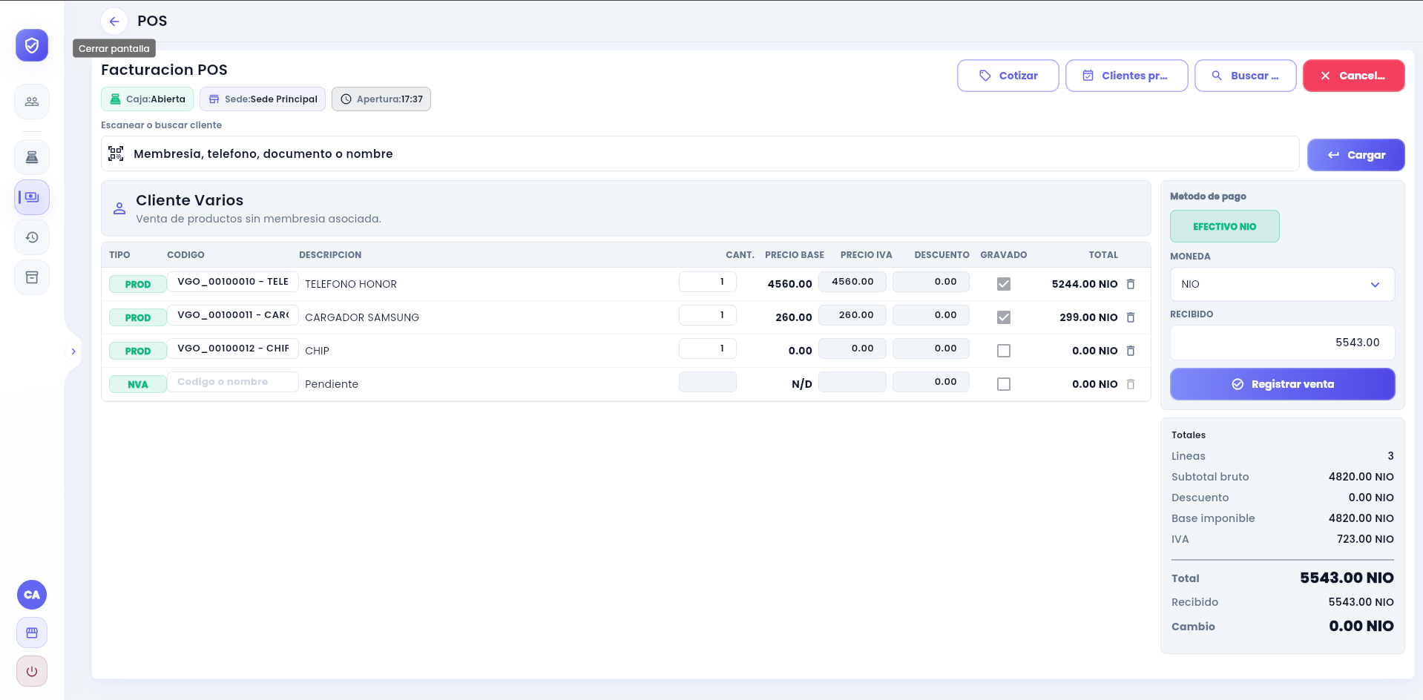Viewport: 1423px width, 700px height.
Task: Click the NVA tag on the Pendiente row
Action: [138, 384]
